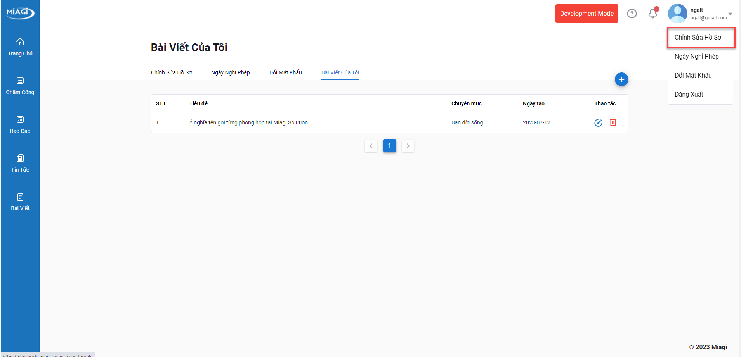Open the help question mark icon
The width and height of the screenshot is (741, 357).
(632, 14)
